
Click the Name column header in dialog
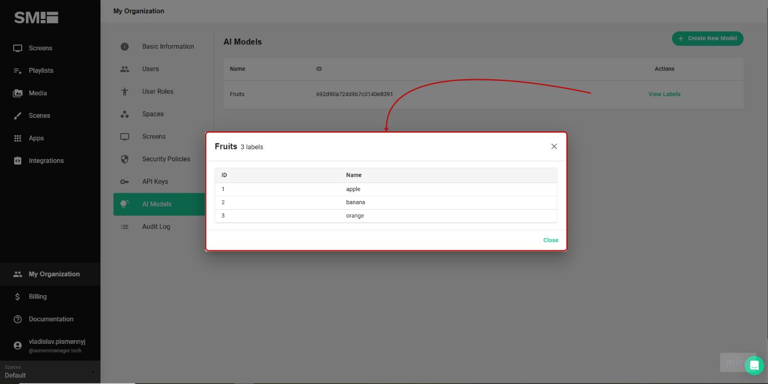354,175
